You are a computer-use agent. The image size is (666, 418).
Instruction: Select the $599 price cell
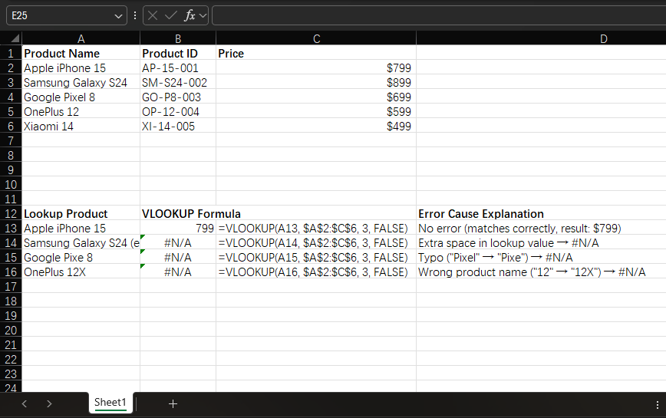pos(316,112)
